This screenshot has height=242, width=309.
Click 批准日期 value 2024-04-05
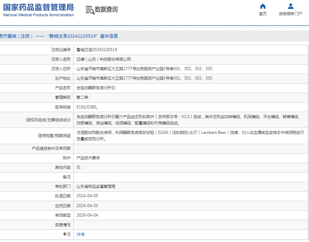click(87, 196)
